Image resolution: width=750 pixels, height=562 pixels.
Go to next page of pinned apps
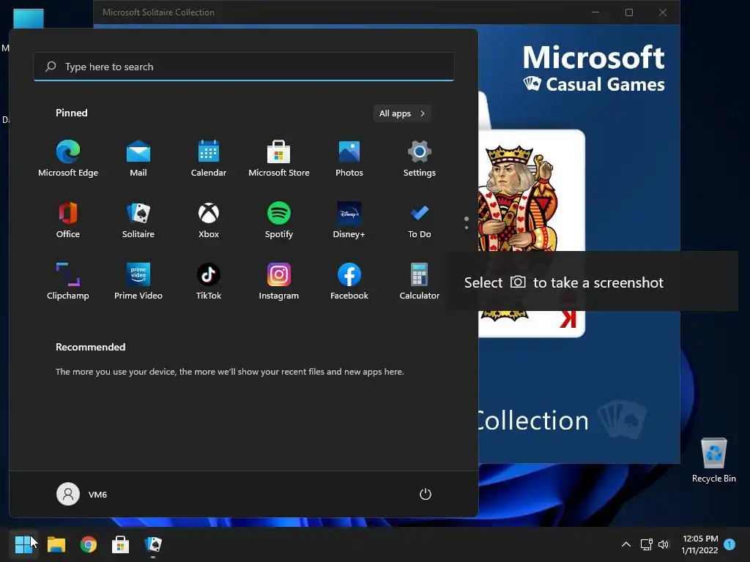(467, 228)
